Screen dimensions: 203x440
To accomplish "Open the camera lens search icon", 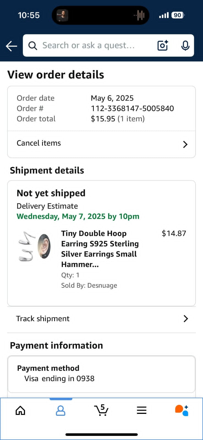I will coord(163,45).
